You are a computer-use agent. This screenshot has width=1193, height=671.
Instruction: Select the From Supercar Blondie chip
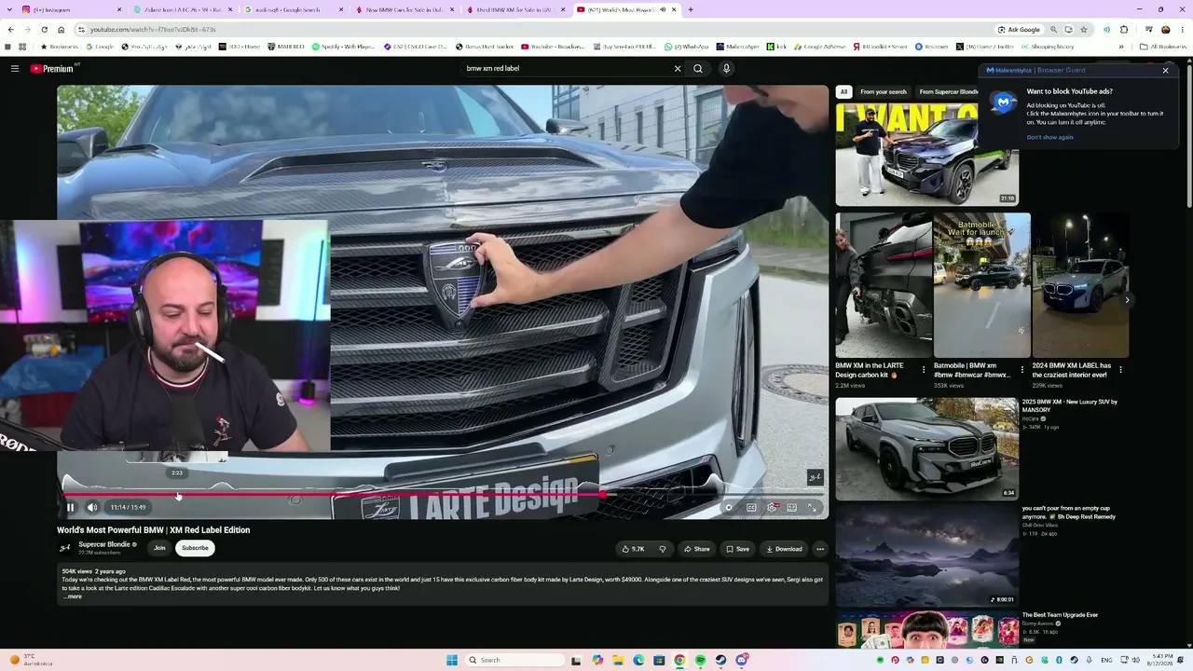948,91
